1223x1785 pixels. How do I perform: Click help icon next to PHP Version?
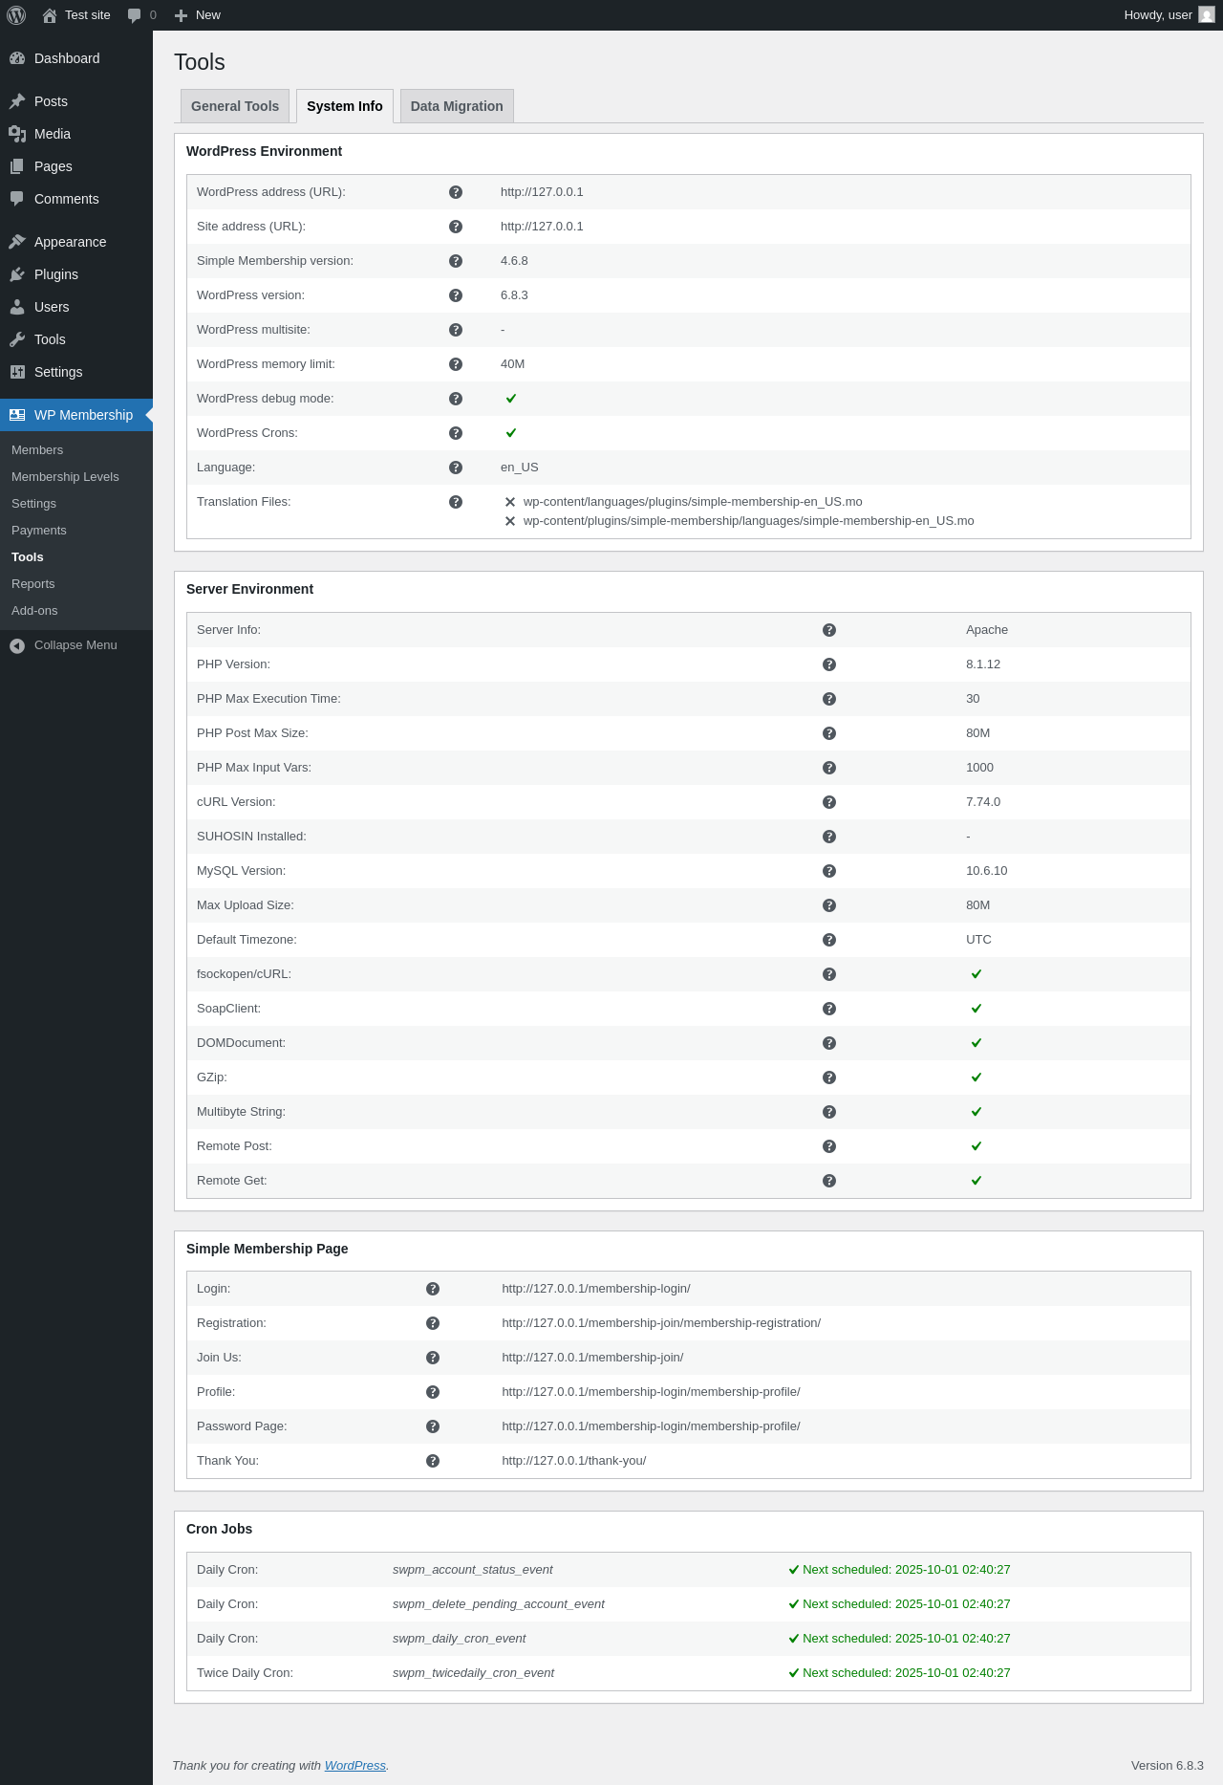click(x=829, y=664)
